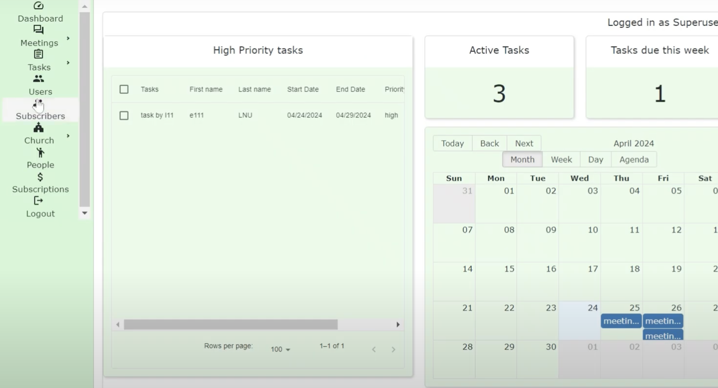Click the sidebar vertical scrollbar thumb
Screen dimensions: 718x388
click(x=85, y=109)
